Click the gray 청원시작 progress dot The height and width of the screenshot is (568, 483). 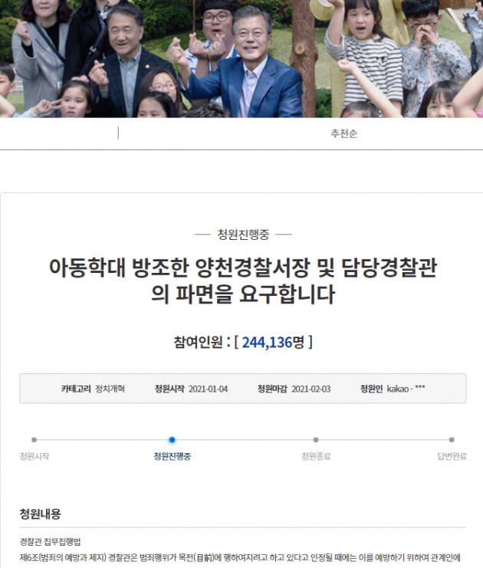(34, 440)
